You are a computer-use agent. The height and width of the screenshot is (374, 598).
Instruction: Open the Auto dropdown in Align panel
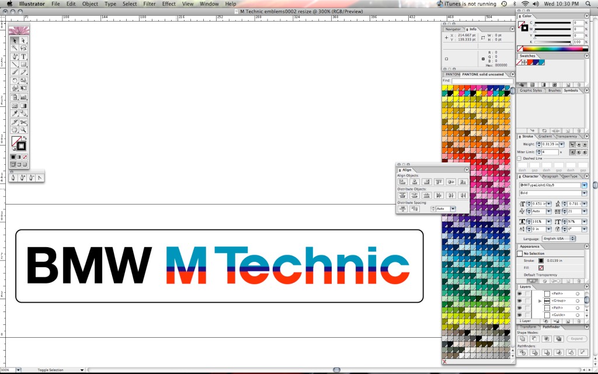coord(453,209)
